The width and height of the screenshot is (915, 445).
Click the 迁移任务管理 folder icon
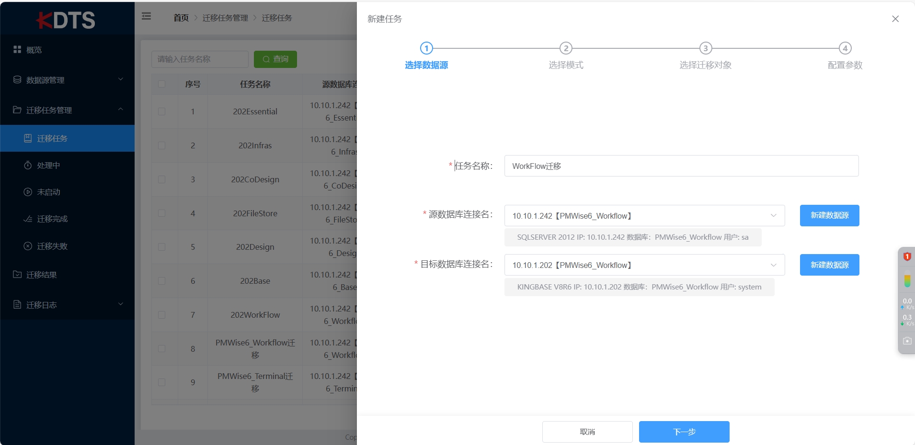coord(17,110)
